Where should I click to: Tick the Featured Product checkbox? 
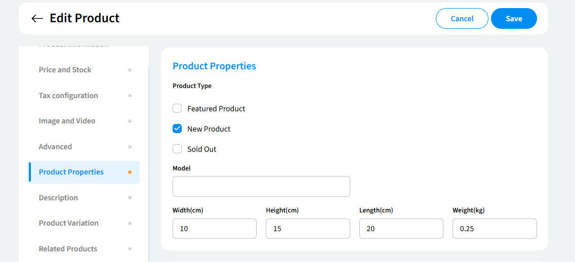click(x=177, y=108)
